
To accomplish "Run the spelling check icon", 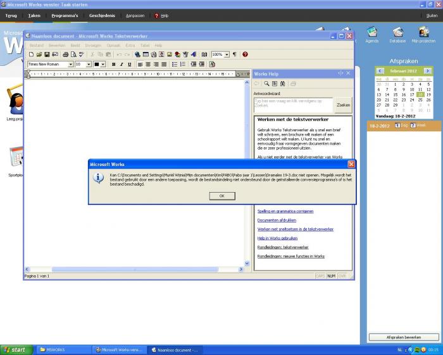I will pos(82,55).
